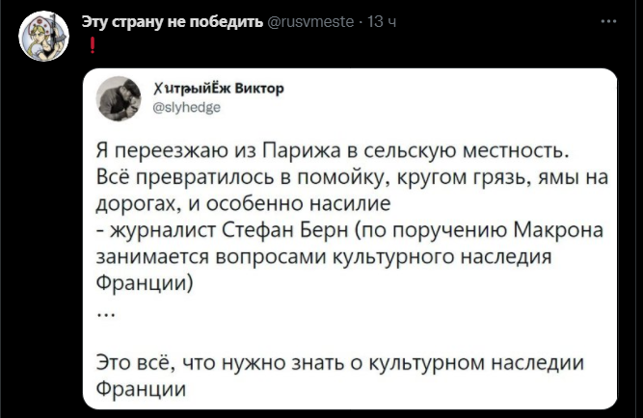Click the 'ХитрыйЁж Виктор' display name
The image size is (643, 418).
click(x=219, y=89)
